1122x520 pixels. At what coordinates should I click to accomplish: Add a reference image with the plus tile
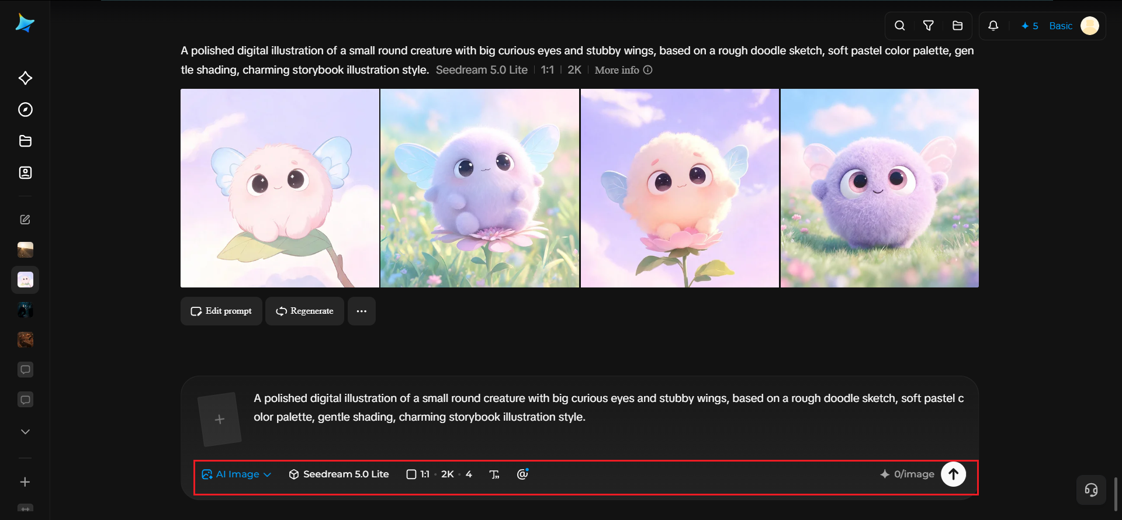pos(220,420)
